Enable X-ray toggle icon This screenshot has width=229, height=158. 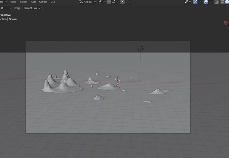click(x=216, y=2)
